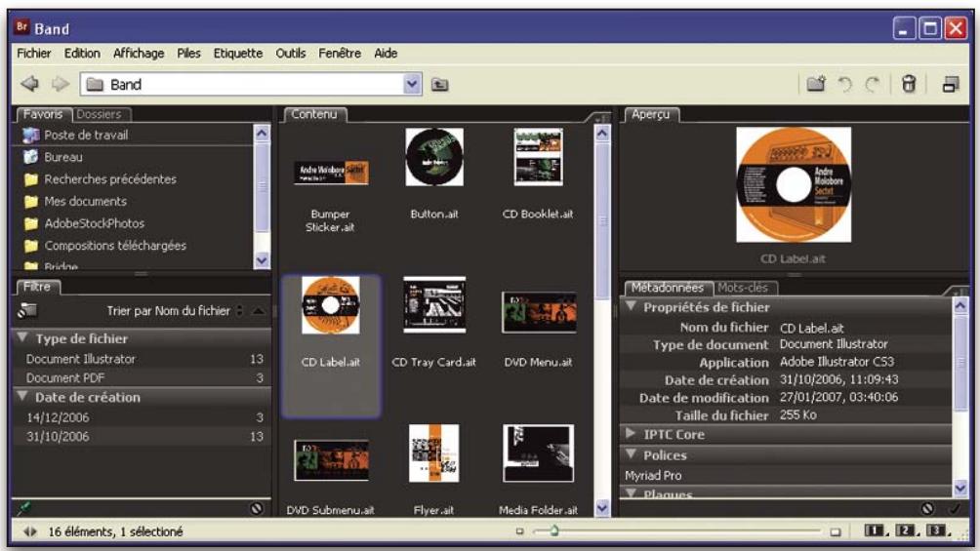Click the thumbnail size slider handle
The height and width of the screenshot is (551, 980).
553,531
